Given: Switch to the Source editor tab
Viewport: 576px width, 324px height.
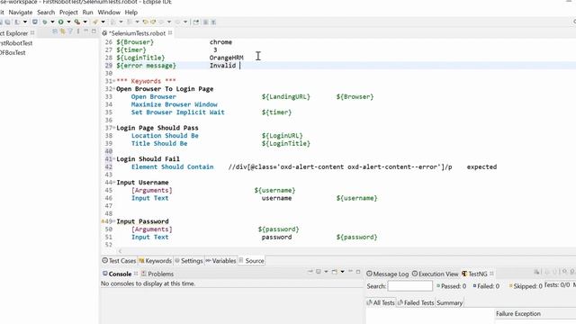Looking at the screenshot, I should pyautogui.click(x=252, y=260).
